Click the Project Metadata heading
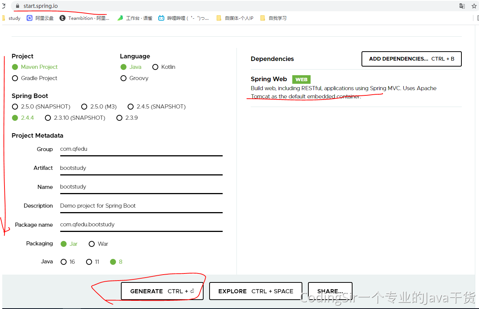This screenshot has height=309, width=479. 37,135
